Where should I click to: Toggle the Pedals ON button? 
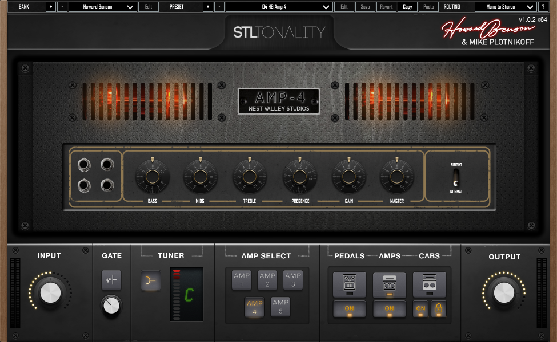pyautogui.click(x=350, y=309)
